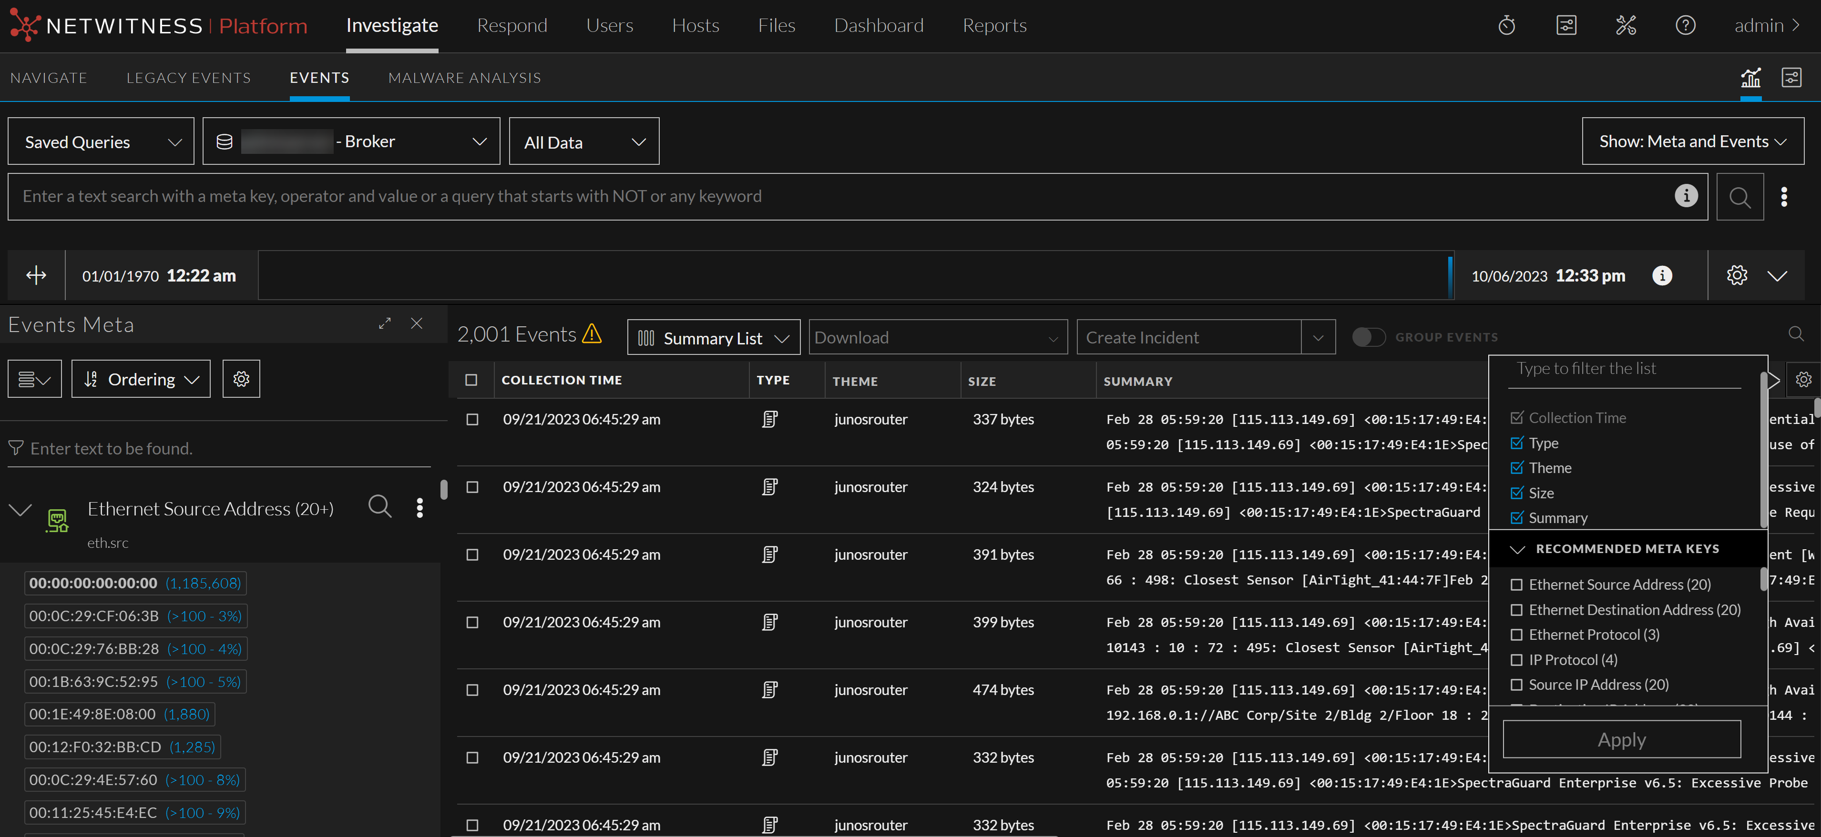Open the jobs stopwatch icon
The image size is (1821, 837).
tap(1506, 26)
